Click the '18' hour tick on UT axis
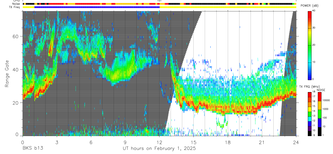Viewport: 333px width, 154px height. (x=228, y=142)
